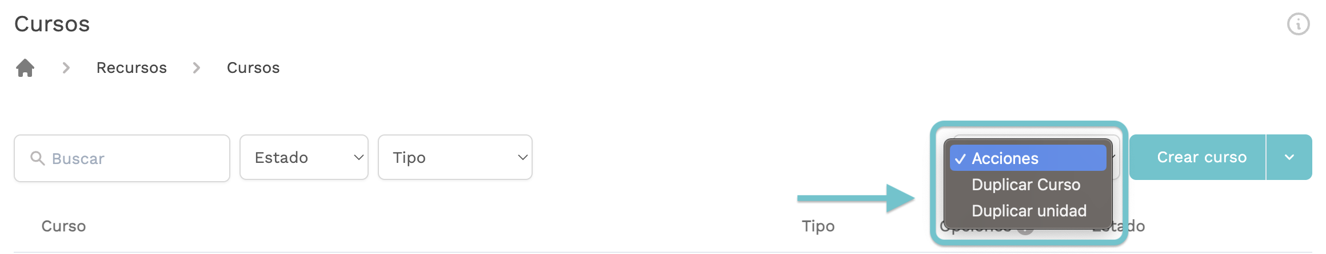Choose Duplicar unidad from the menu
Image resolution: width=1326 pixels, height=254 pixels.
tap(1028, 211)
